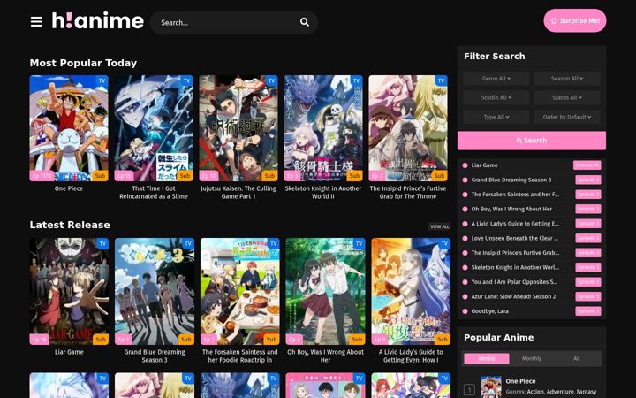Image resolution: width=636 pixels, height=398 pixels.
Task: Open Jujutsu Kaisen Culling Game poster
Action: click(238, 128)
